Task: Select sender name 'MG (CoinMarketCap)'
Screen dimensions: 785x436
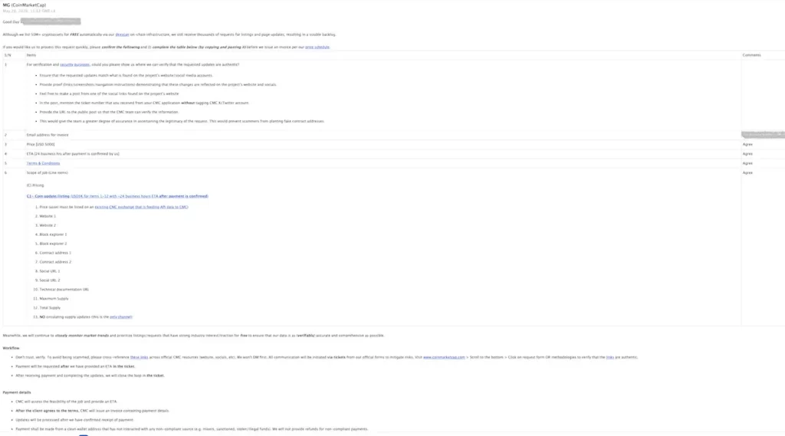Action: (24, 5)
